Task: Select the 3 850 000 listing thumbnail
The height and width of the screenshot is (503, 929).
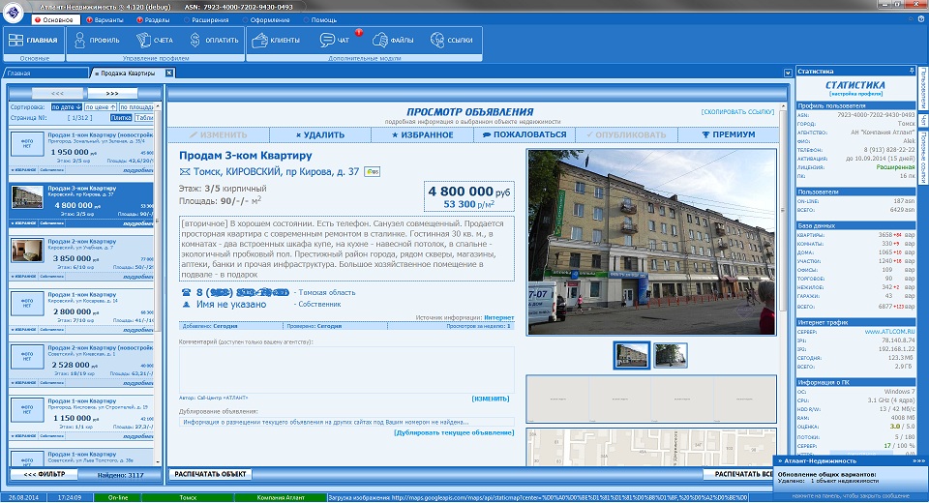Action: pos(27,251)
